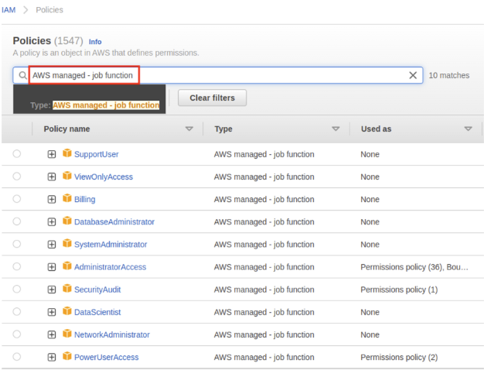The image size is (487, 370).
Task: Click the policy icon beside ViewOnlyAccess
Action: tap(67, 176)
